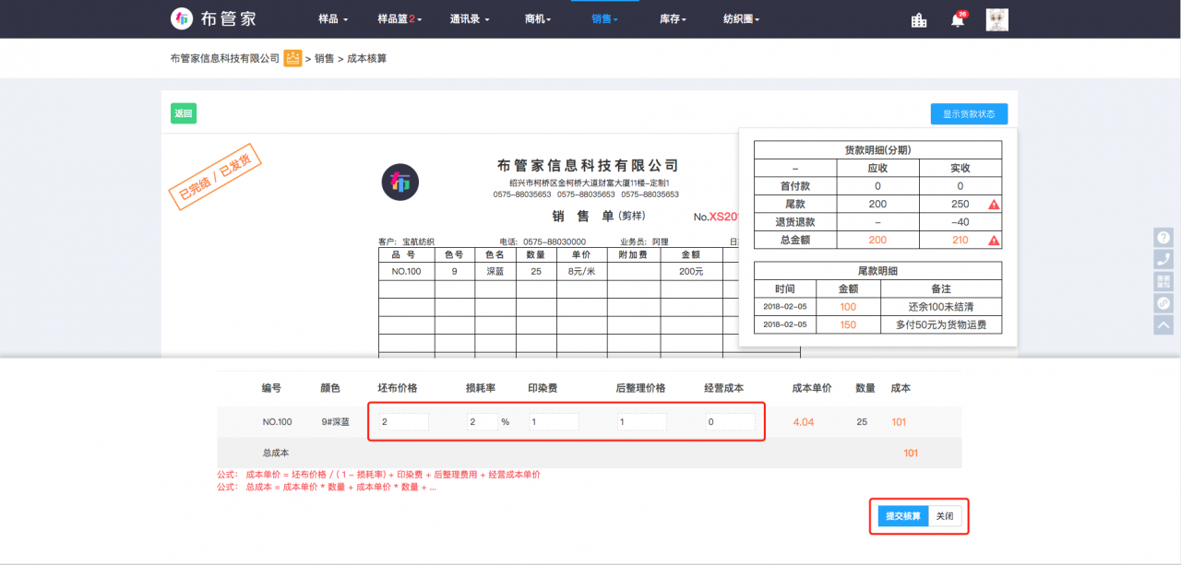Click the 货款明细(分期) table header

click(x=877, y=149)
